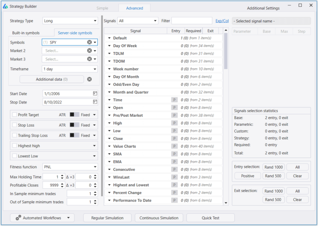Image resolution: width=318 pixels, height=226 pixels.
Task: Switch to the Simple tab
Action: (x=102, y=8)
